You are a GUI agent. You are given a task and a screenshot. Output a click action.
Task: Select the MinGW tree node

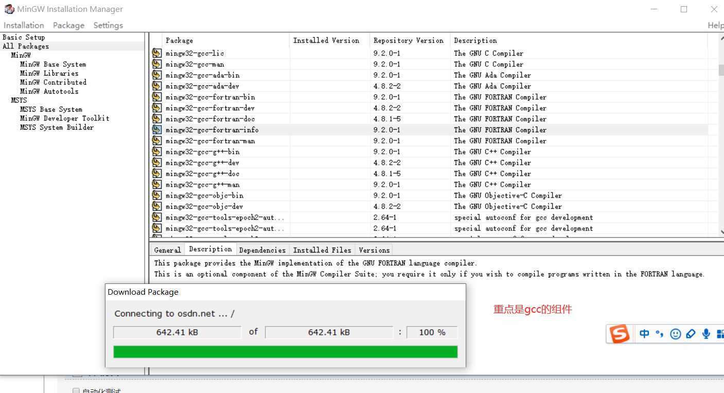[x=21, y=55]
